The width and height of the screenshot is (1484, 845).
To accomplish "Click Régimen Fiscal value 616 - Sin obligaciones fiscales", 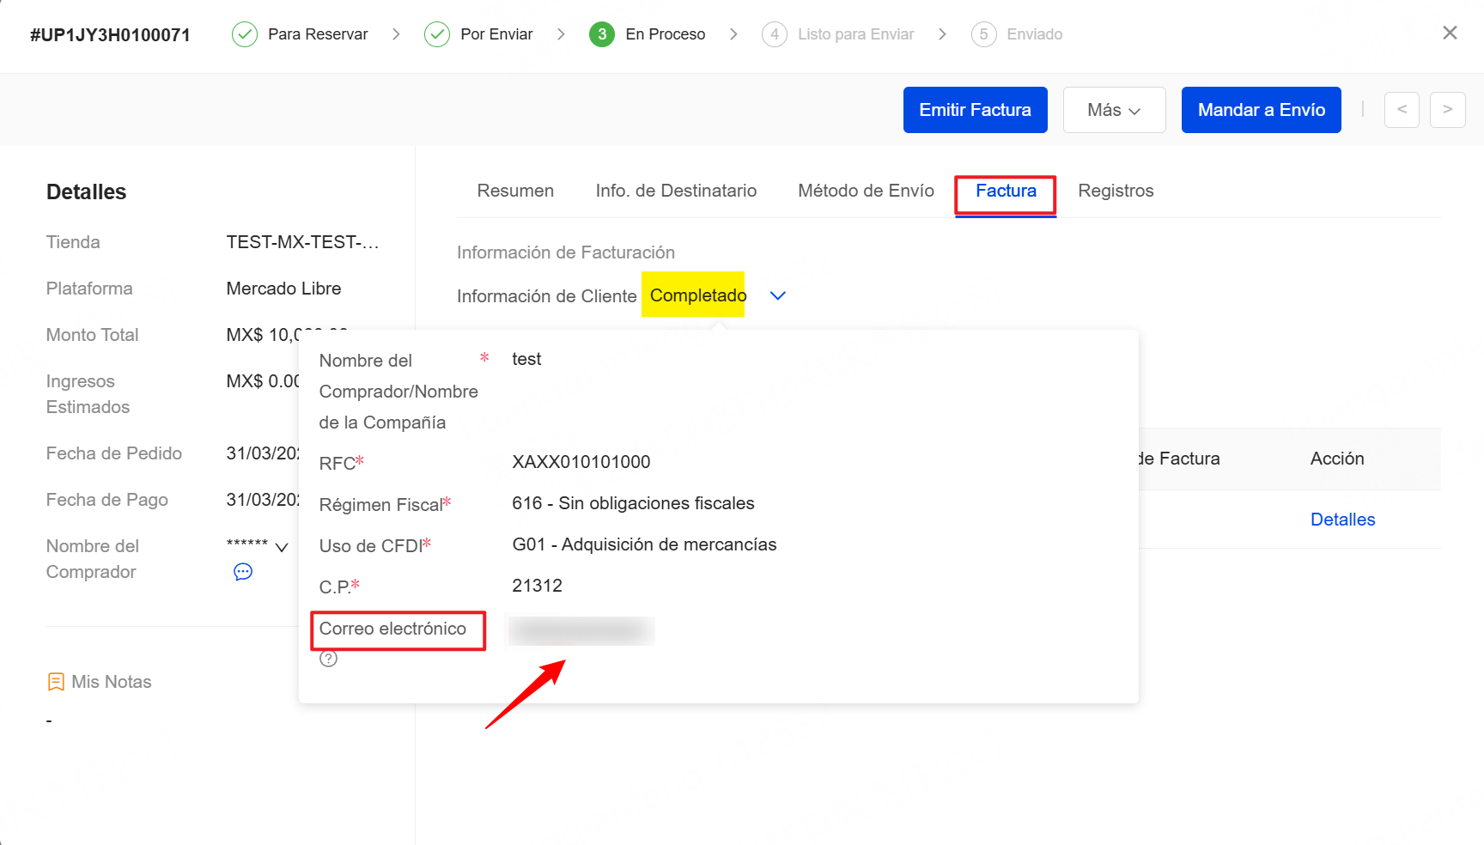I will coord(633,503).
